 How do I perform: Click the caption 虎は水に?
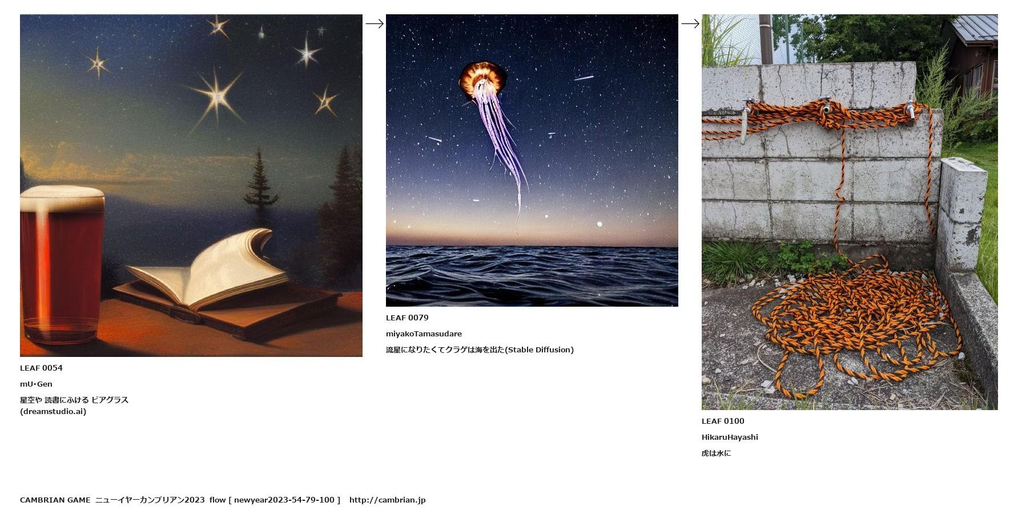[x=716, y=453]
